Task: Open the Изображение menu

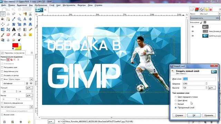Action: 41,5
